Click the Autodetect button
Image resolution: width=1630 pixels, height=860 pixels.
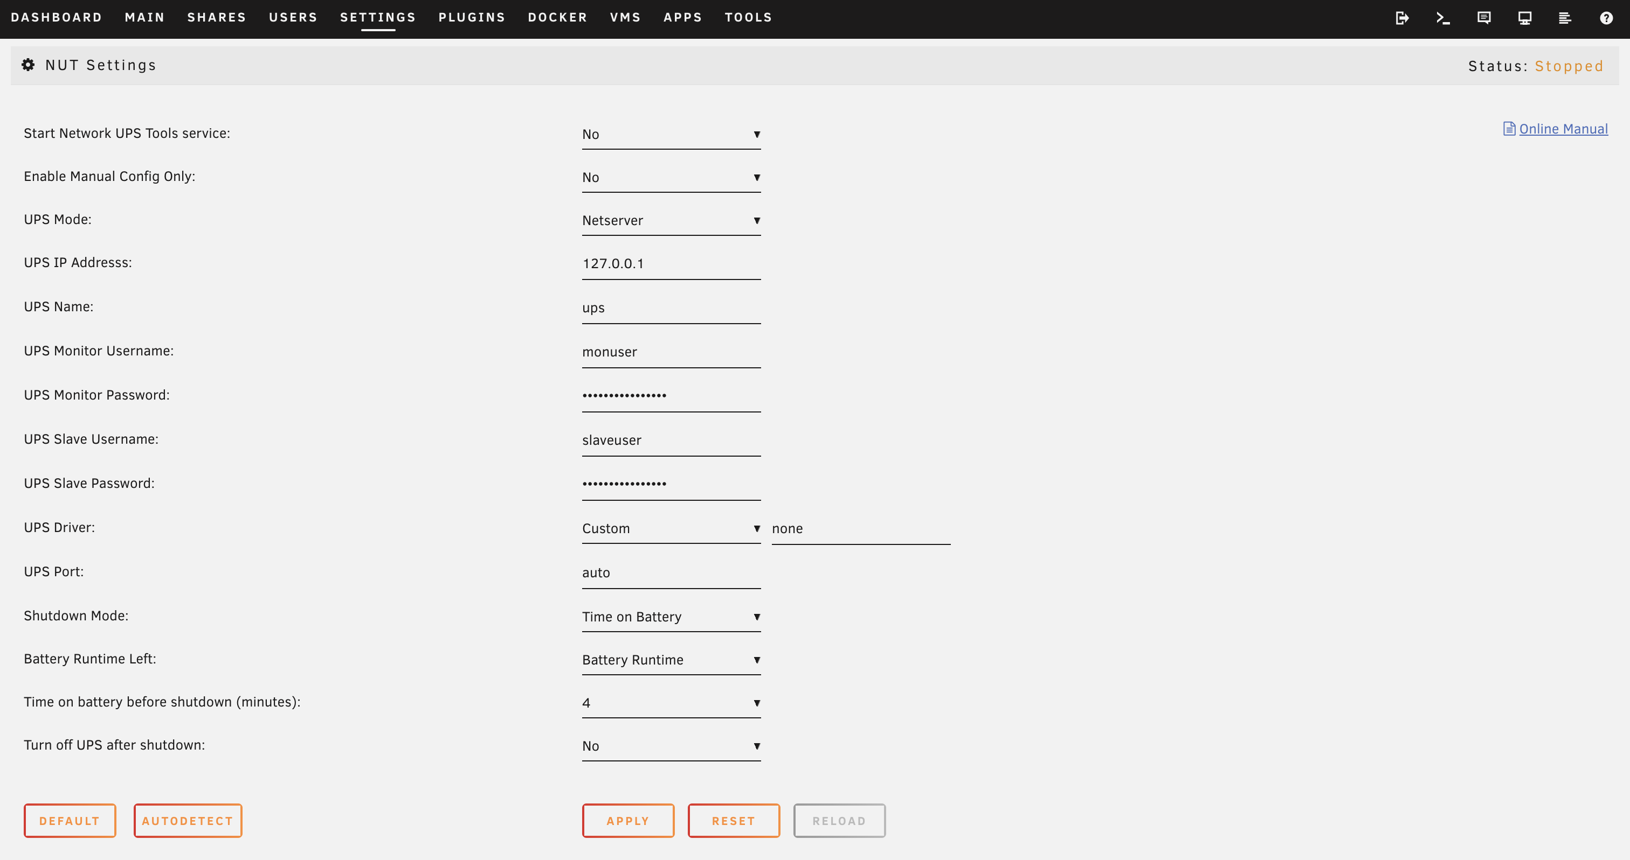(188, 821)
